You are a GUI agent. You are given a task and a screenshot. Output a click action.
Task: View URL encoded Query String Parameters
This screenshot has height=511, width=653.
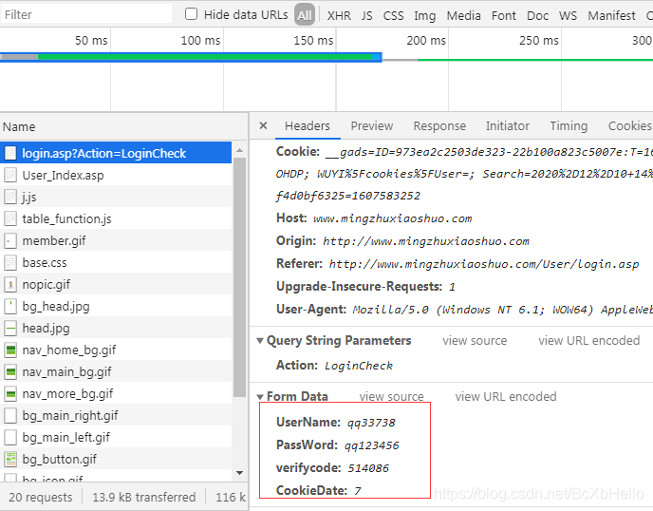[588, 341]
